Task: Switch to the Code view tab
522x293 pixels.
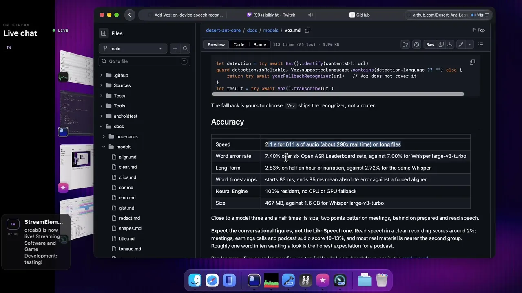Action: pos(239,44)
